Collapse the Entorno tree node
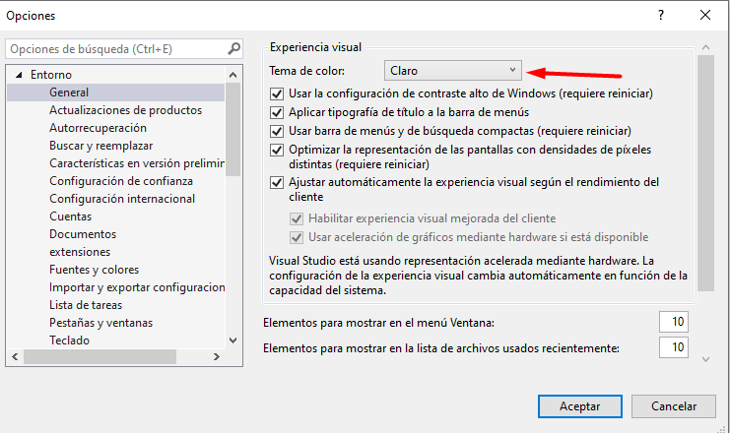 [19, 75]
